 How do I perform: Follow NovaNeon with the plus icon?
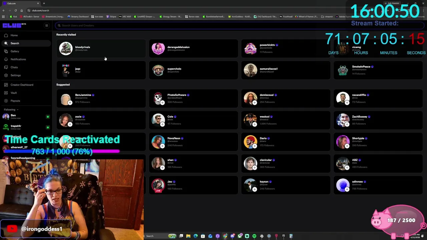pyautogui.click(x=162, y=146)
